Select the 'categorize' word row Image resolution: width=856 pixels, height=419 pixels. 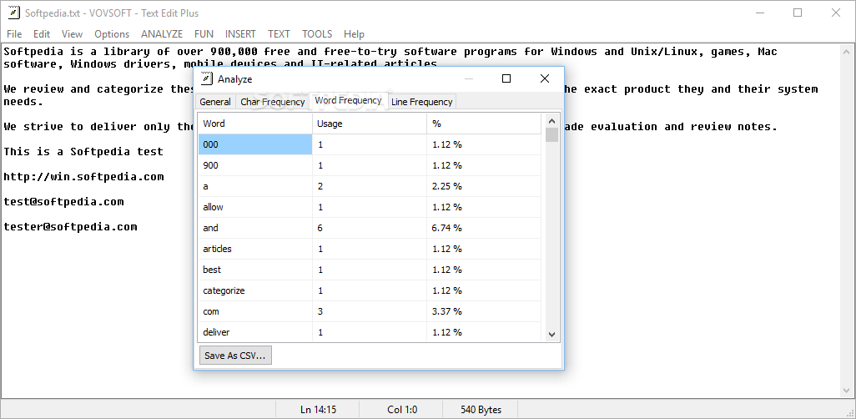click(x=370, y=290)
